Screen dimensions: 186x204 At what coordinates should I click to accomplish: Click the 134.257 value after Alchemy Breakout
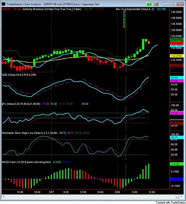[x=88, y=9]
